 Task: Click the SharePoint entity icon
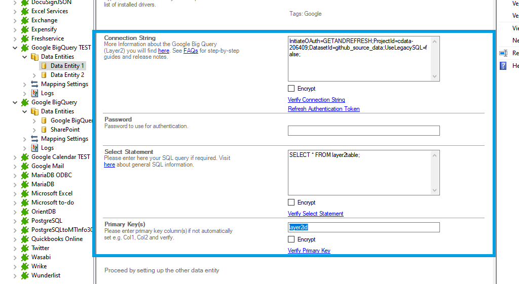[x=44, y=130]
